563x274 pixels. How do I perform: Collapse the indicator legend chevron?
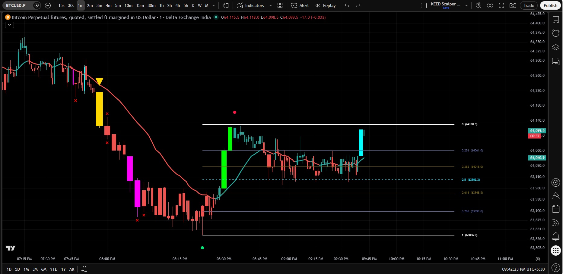pyautogui.click(x=10, y=25)
